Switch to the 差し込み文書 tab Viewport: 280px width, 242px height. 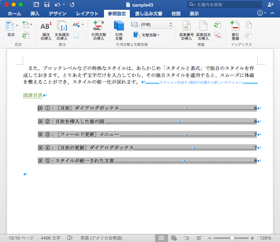[x=148, y=14]
